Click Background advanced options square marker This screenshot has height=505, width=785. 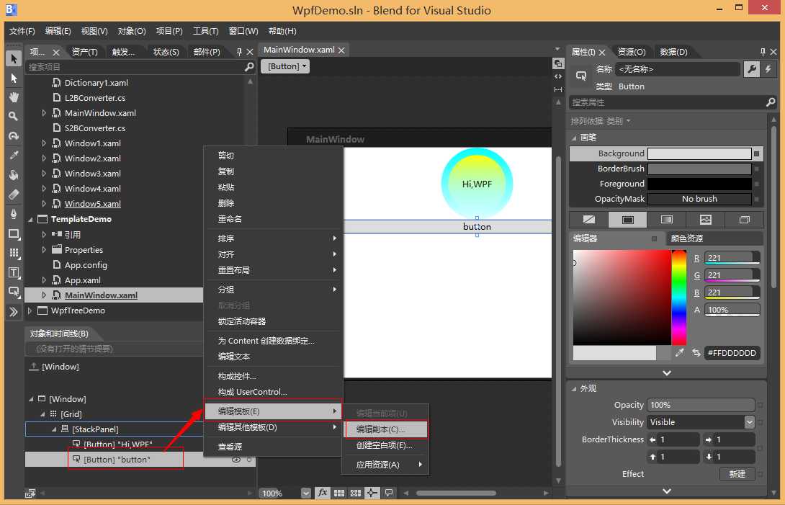coord(756,153)
